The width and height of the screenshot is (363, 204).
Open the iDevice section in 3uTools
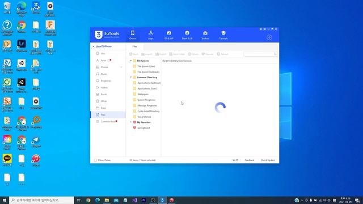(x=133, y=35)
